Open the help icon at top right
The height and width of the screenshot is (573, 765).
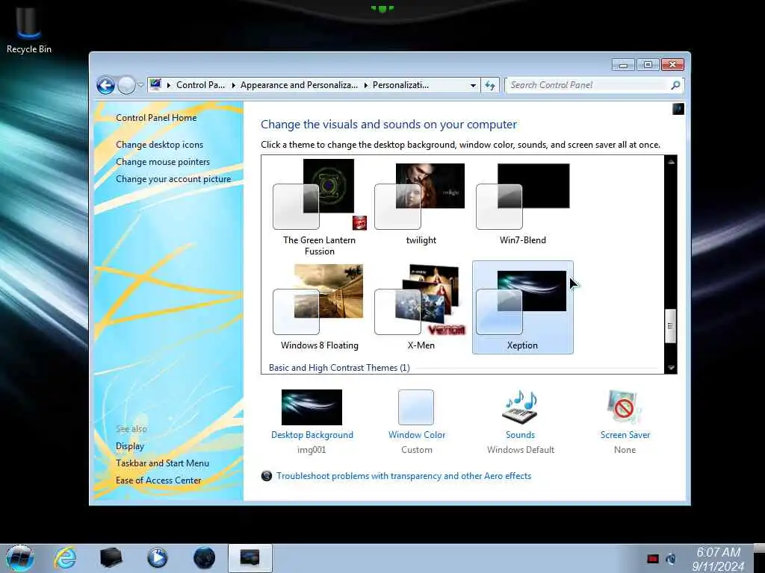click(678, 109)
